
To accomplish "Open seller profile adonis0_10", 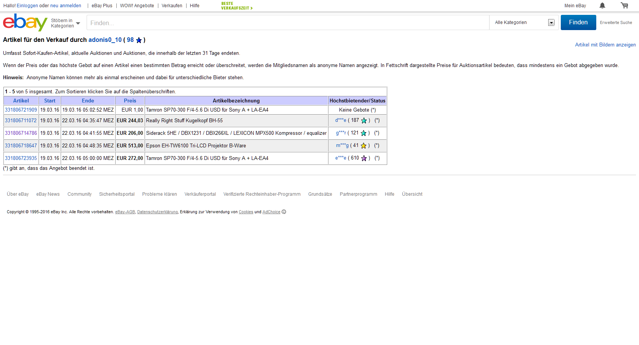I will 105,40.
